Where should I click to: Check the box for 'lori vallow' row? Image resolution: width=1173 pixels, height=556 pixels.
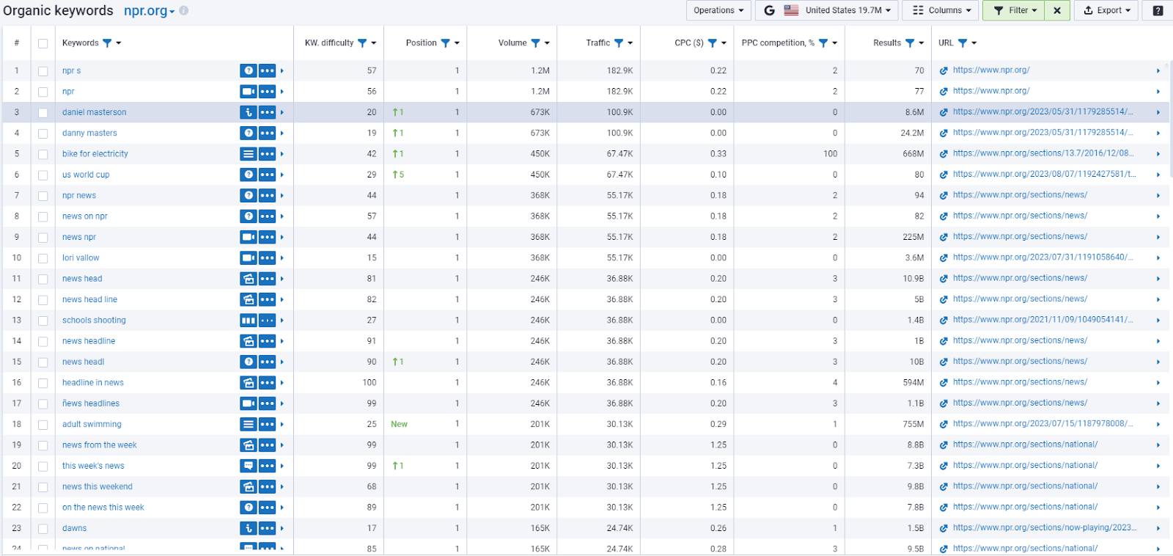pyautogui.click(x=43, y=258)
